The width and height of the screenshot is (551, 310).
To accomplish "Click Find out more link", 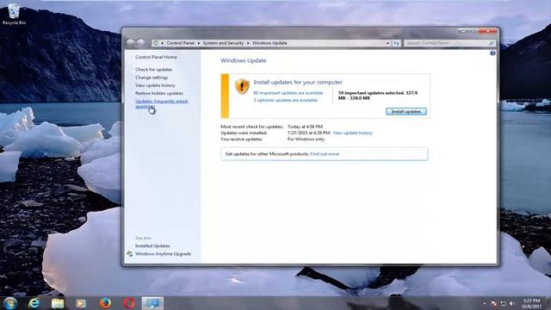I will pyautogui.click(x=325, y=154).
